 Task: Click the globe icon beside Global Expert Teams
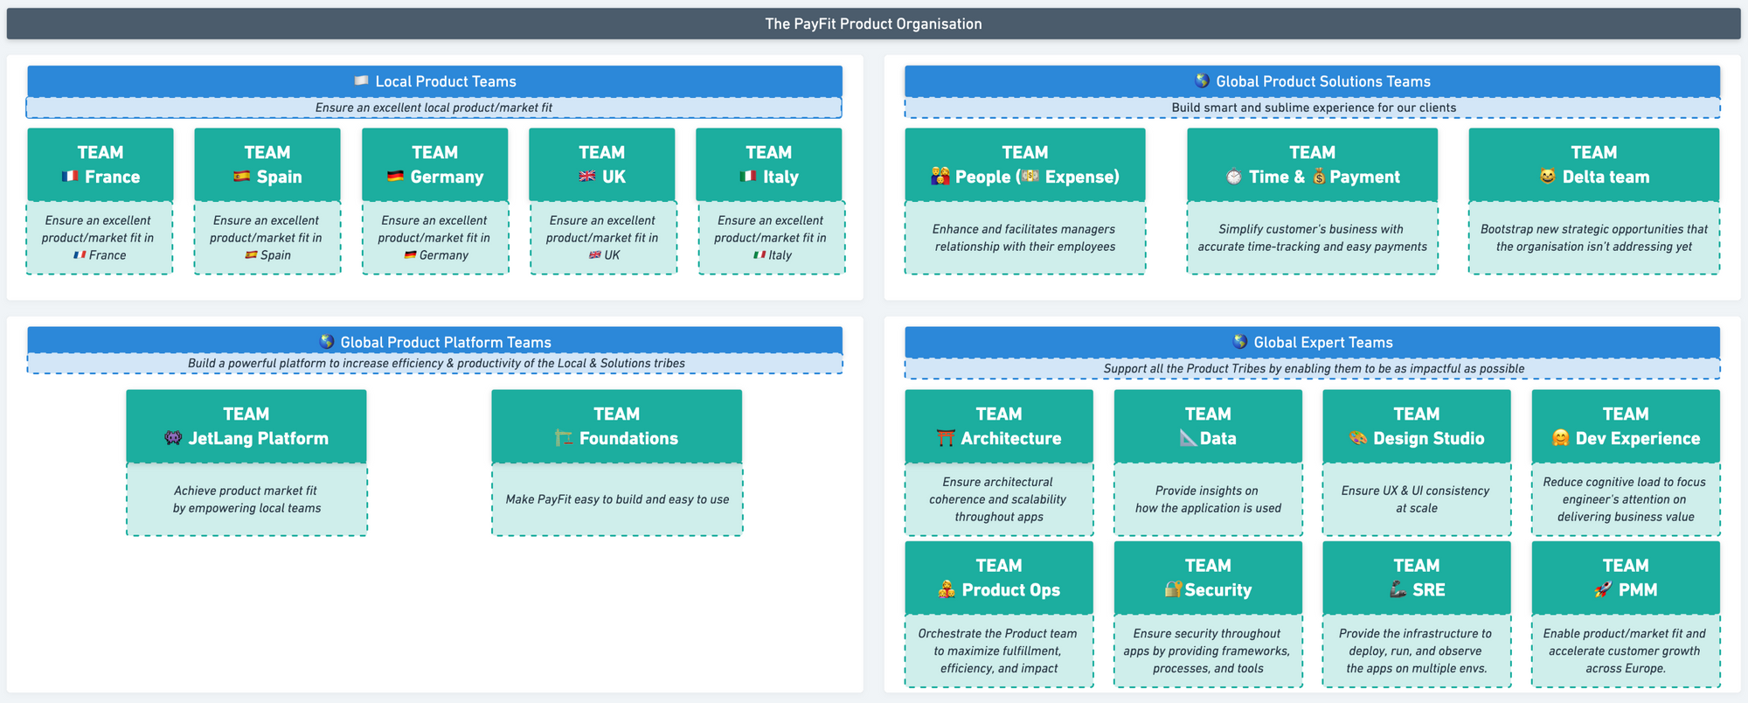(x=1240, y=342)
